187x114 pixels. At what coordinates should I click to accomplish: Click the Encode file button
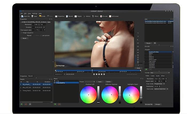pos(149,104)
